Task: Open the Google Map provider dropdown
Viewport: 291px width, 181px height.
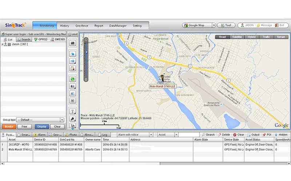Action: (214, 25)
